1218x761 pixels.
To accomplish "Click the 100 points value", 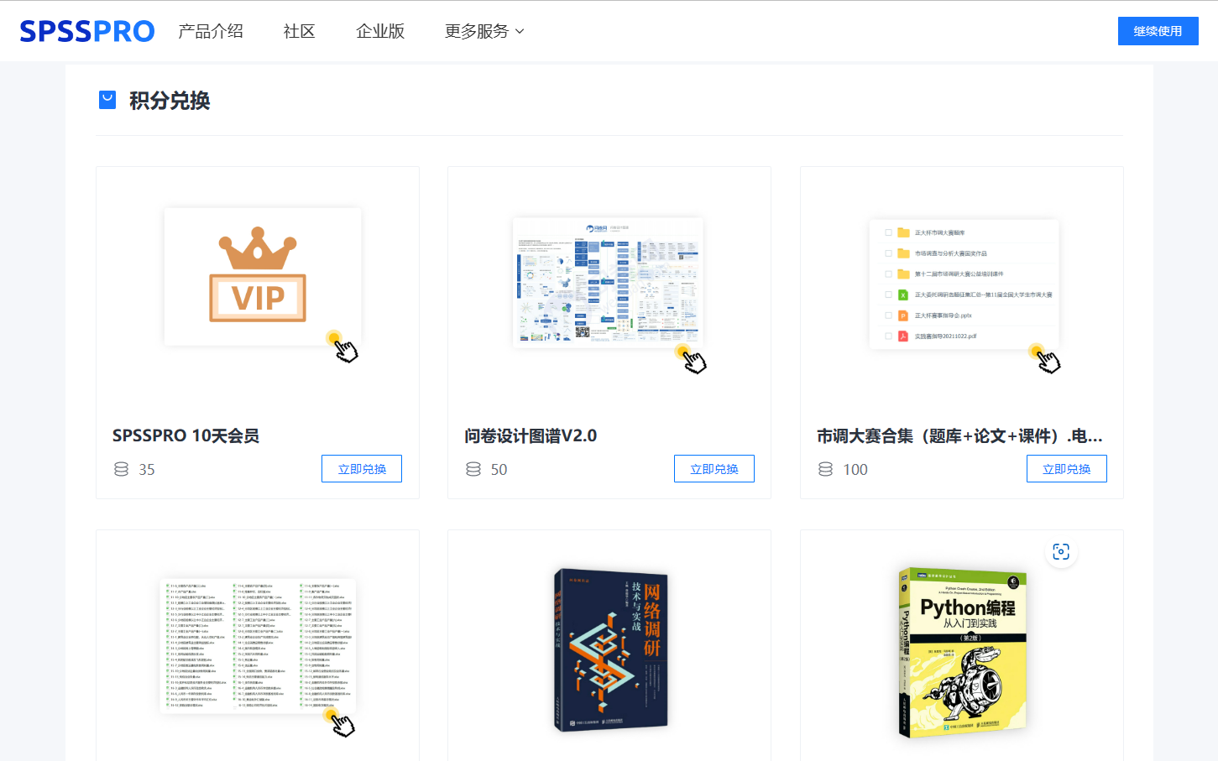I will point(855,470).
